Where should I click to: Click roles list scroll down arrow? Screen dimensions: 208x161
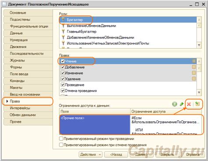199,45
